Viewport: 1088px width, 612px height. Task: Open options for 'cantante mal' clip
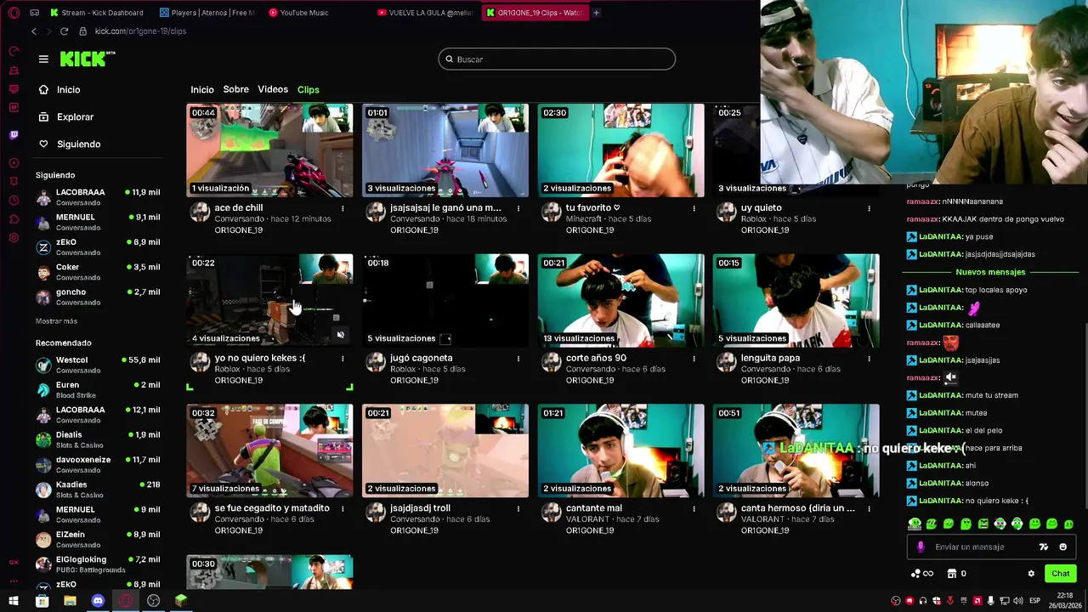coord(694,509)
